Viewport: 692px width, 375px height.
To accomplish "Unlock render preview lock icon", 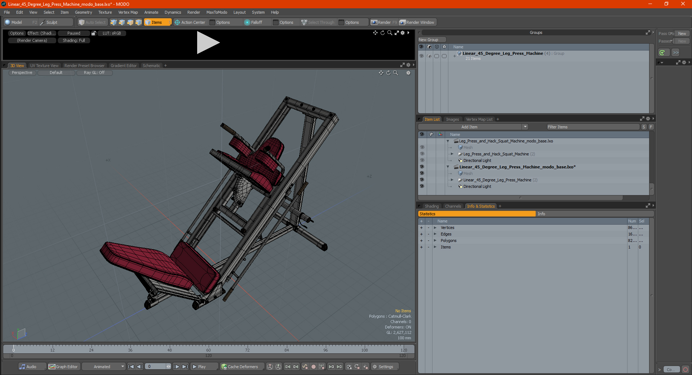I will click(x=94, y=33).
